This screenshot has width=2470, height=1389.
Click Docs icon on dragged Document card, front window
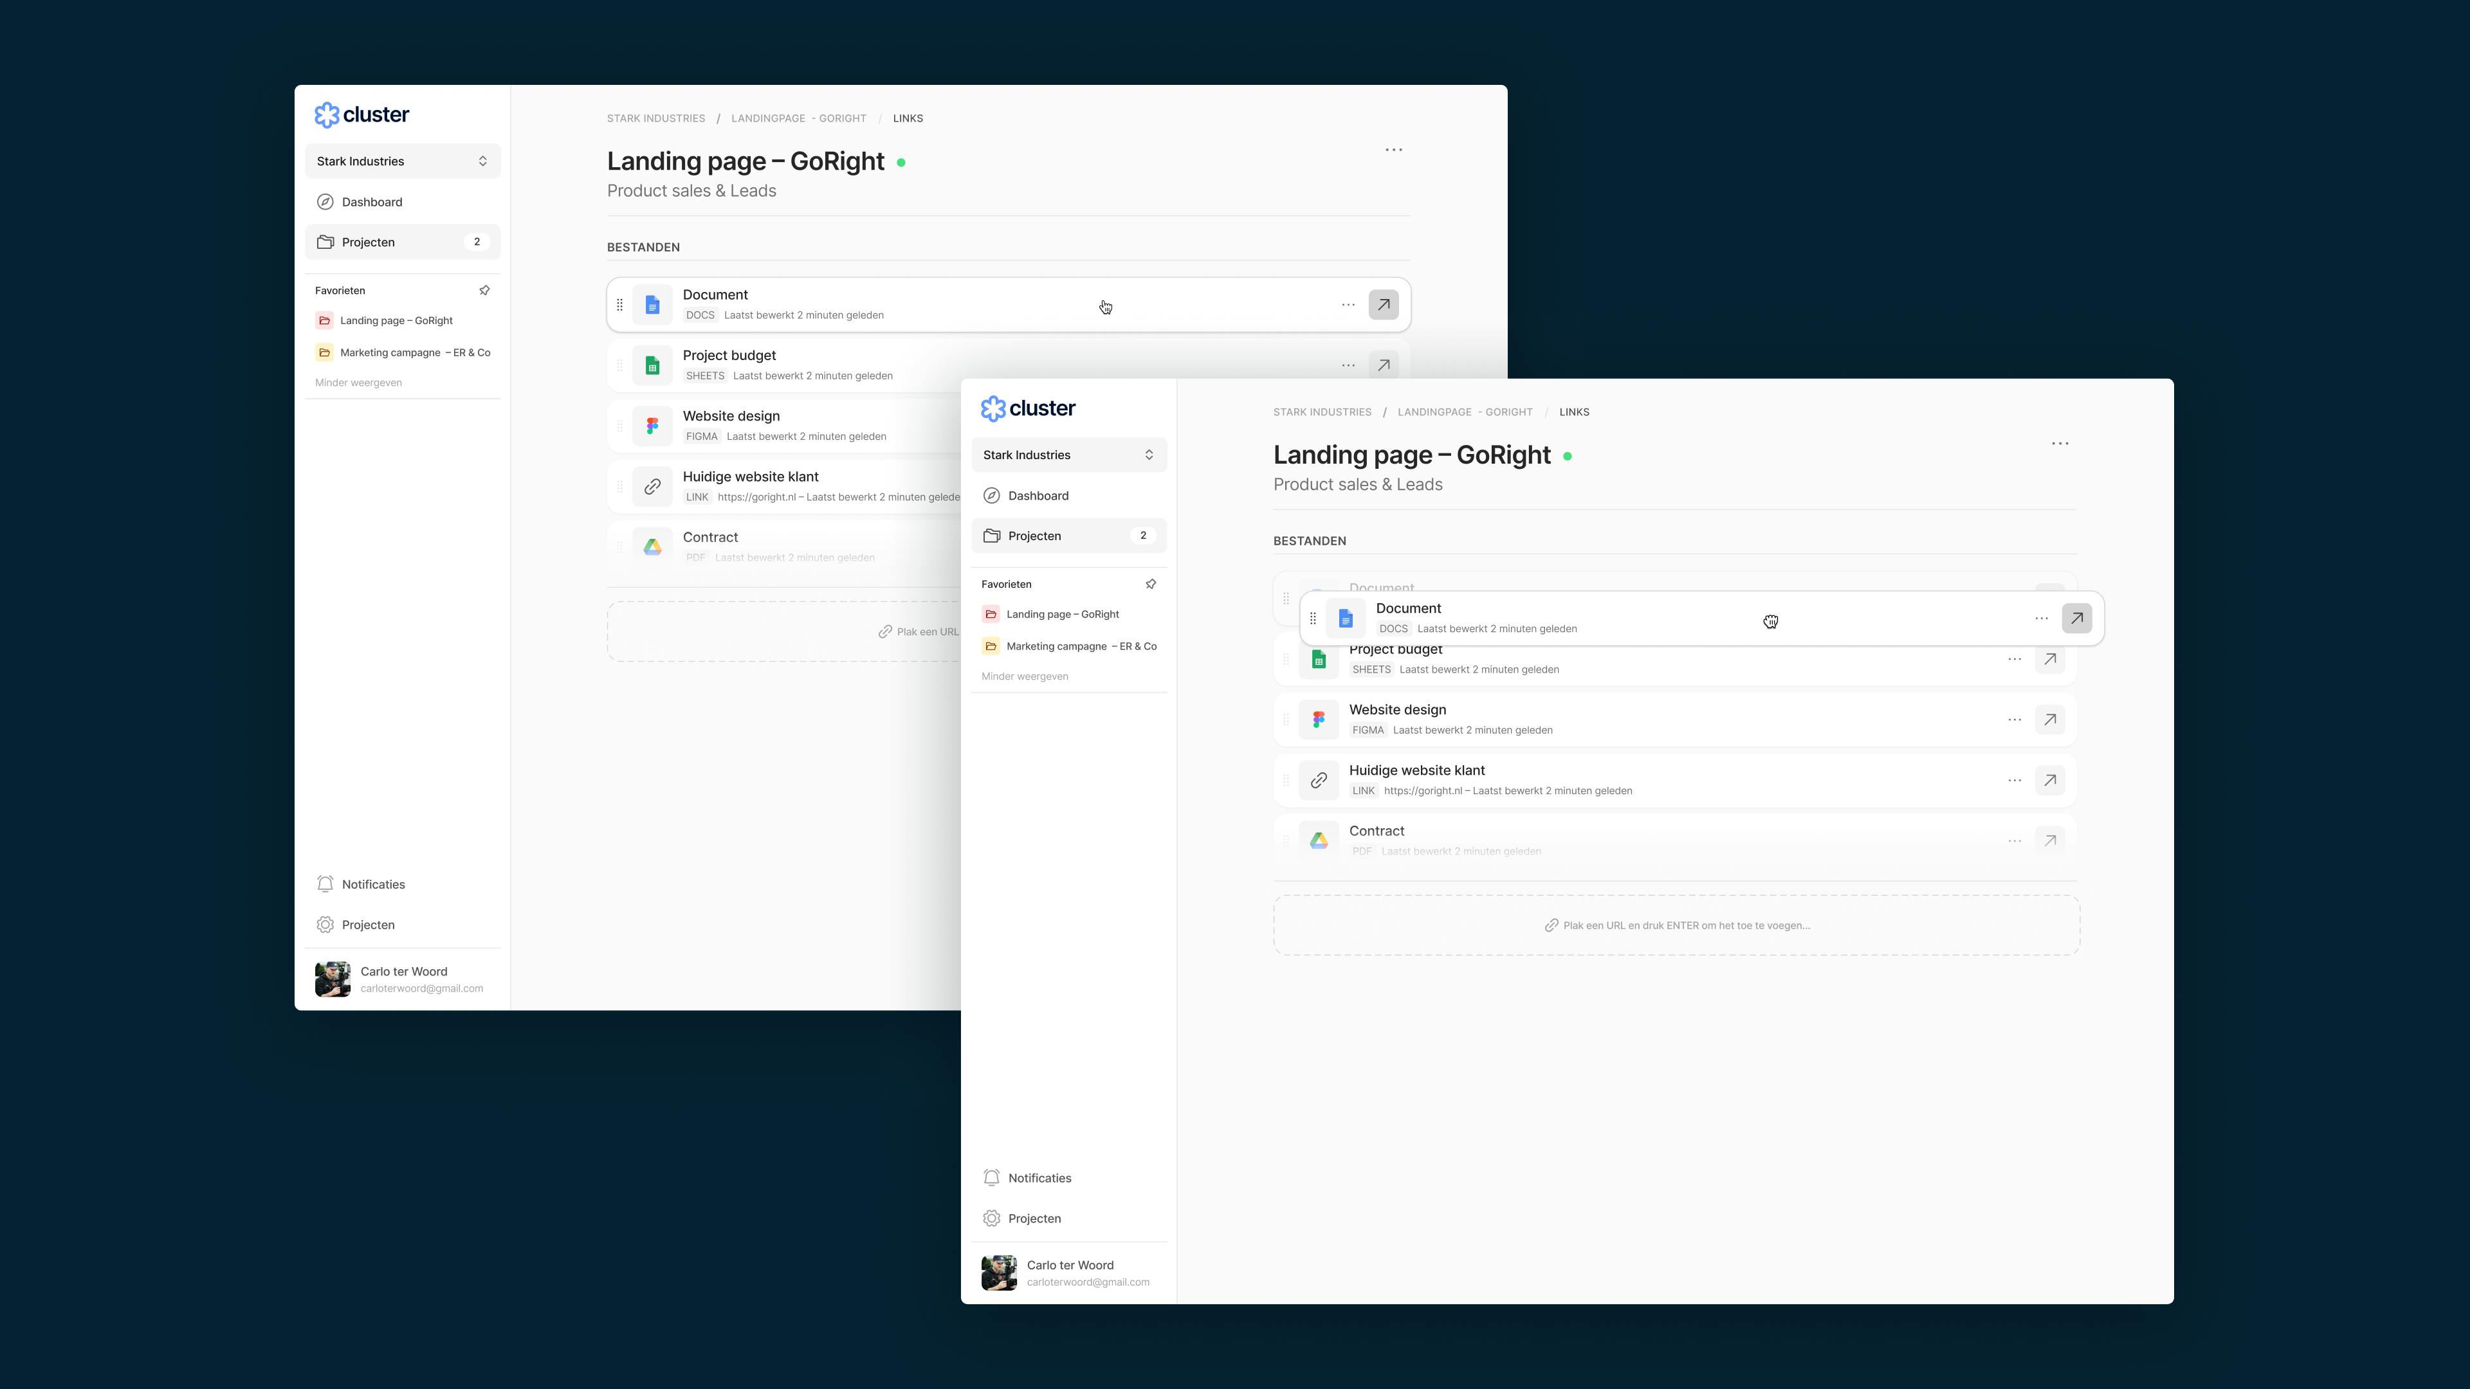click(1346, 619)
